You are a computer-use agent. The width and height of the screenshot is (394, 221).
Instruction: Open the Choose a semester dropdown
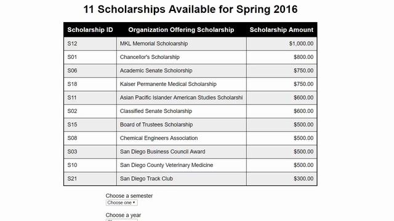(122, 203)
